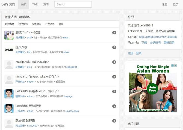Viewport: 183px width, 130px height.
Task: Click anime avatar of the 测试 topic
Action: click(x=9, y=35)
